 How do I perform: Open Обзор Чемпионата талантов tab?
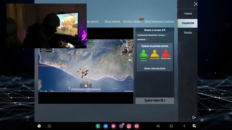[x=159, y=22]
